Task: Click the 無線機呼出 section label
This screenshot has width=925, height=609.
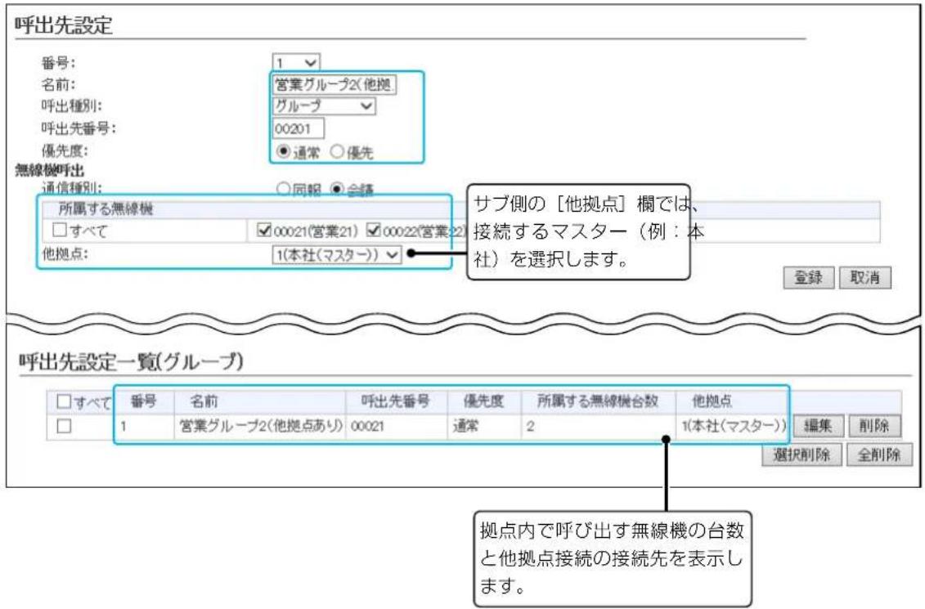Action: [x=50, y=170]
